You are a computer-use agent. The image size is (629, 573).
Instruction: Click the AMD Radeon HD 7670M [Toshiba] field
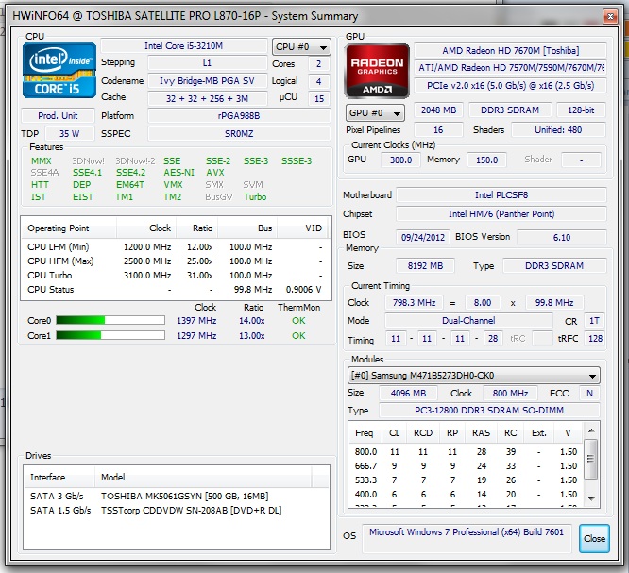pyautogui.click(x=510, y=51)
